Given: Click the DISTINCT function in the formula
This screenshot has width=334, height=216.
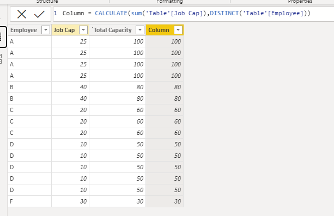Looking at the screenshot, I should [x=224, y=13].
